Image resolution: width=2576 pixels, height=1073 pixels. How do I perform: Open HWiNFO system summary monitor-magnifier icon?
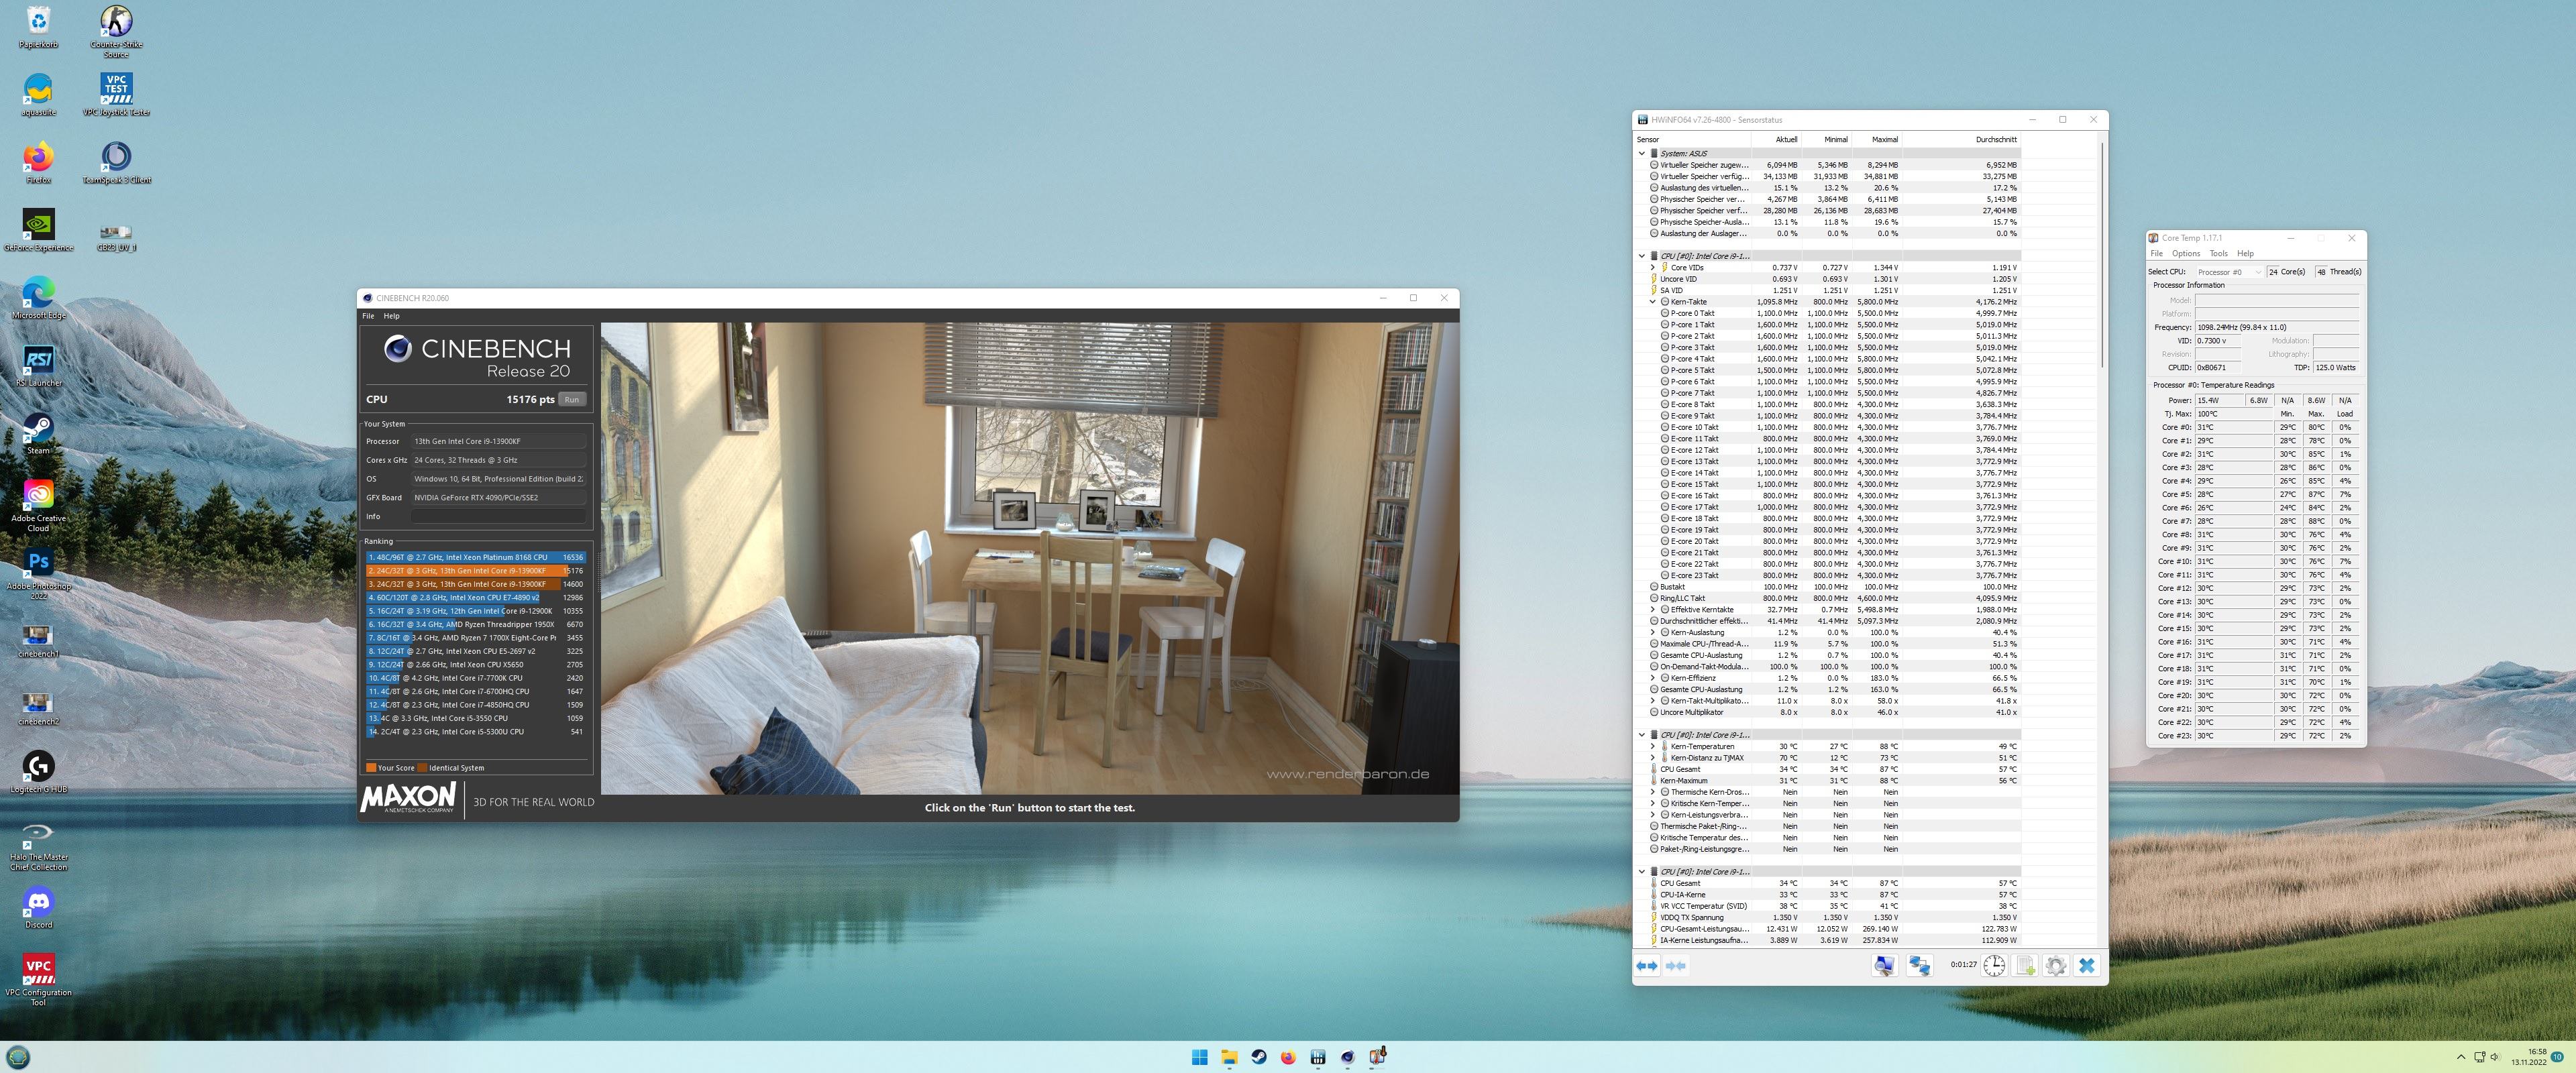(x=1884, y=965)
